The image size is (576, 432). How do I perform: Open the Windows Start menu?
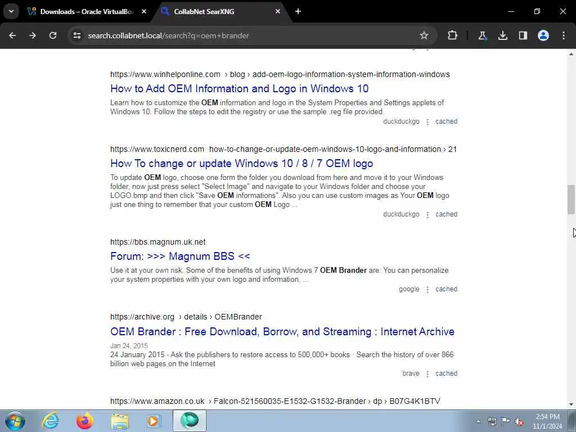click(x=15, y=421)
